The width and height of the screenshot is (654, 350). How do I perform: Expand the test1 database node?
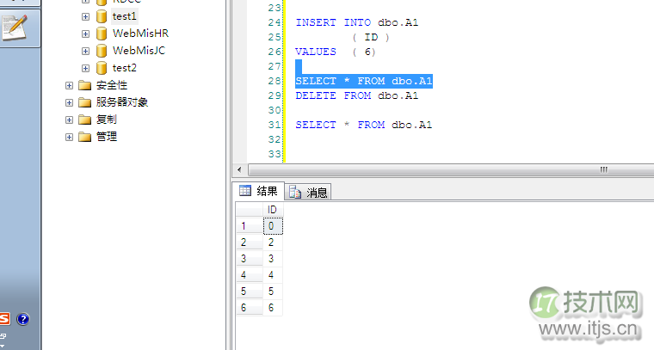click(86, 16)
